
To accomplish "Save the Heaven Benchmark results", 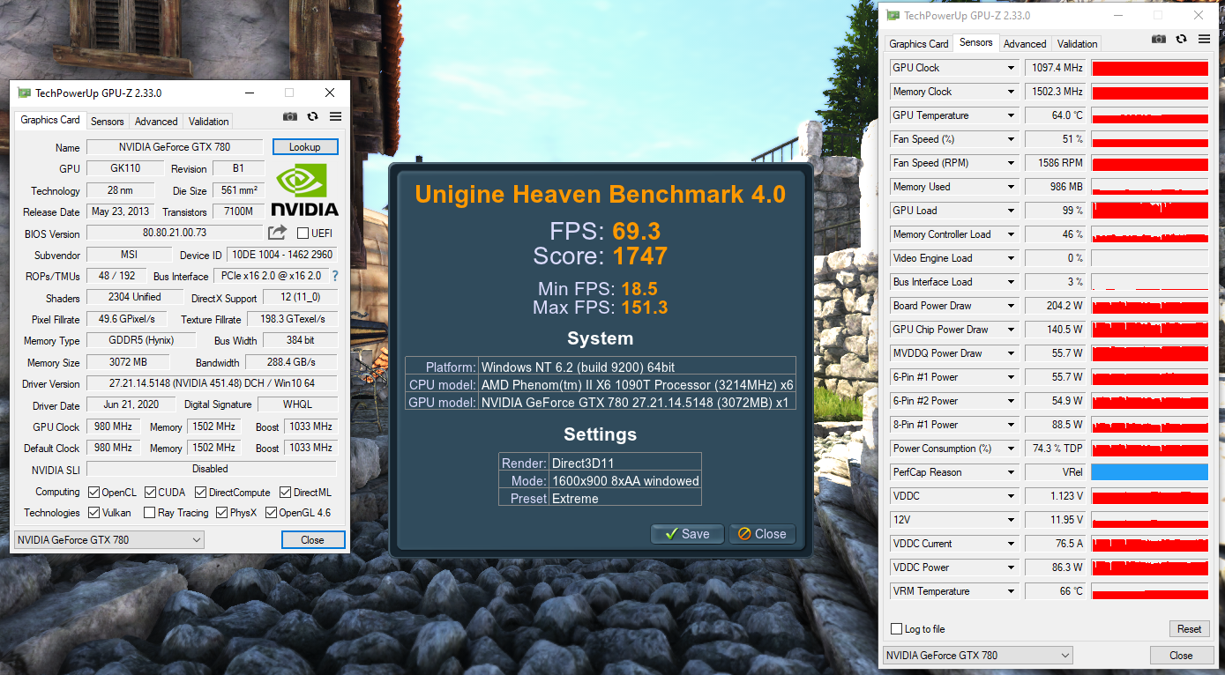I will 687,534.
